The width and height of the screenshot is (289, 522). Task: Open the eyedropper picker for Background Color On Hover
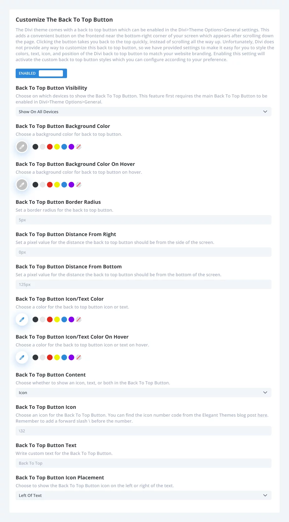click(x=22, y=185)
